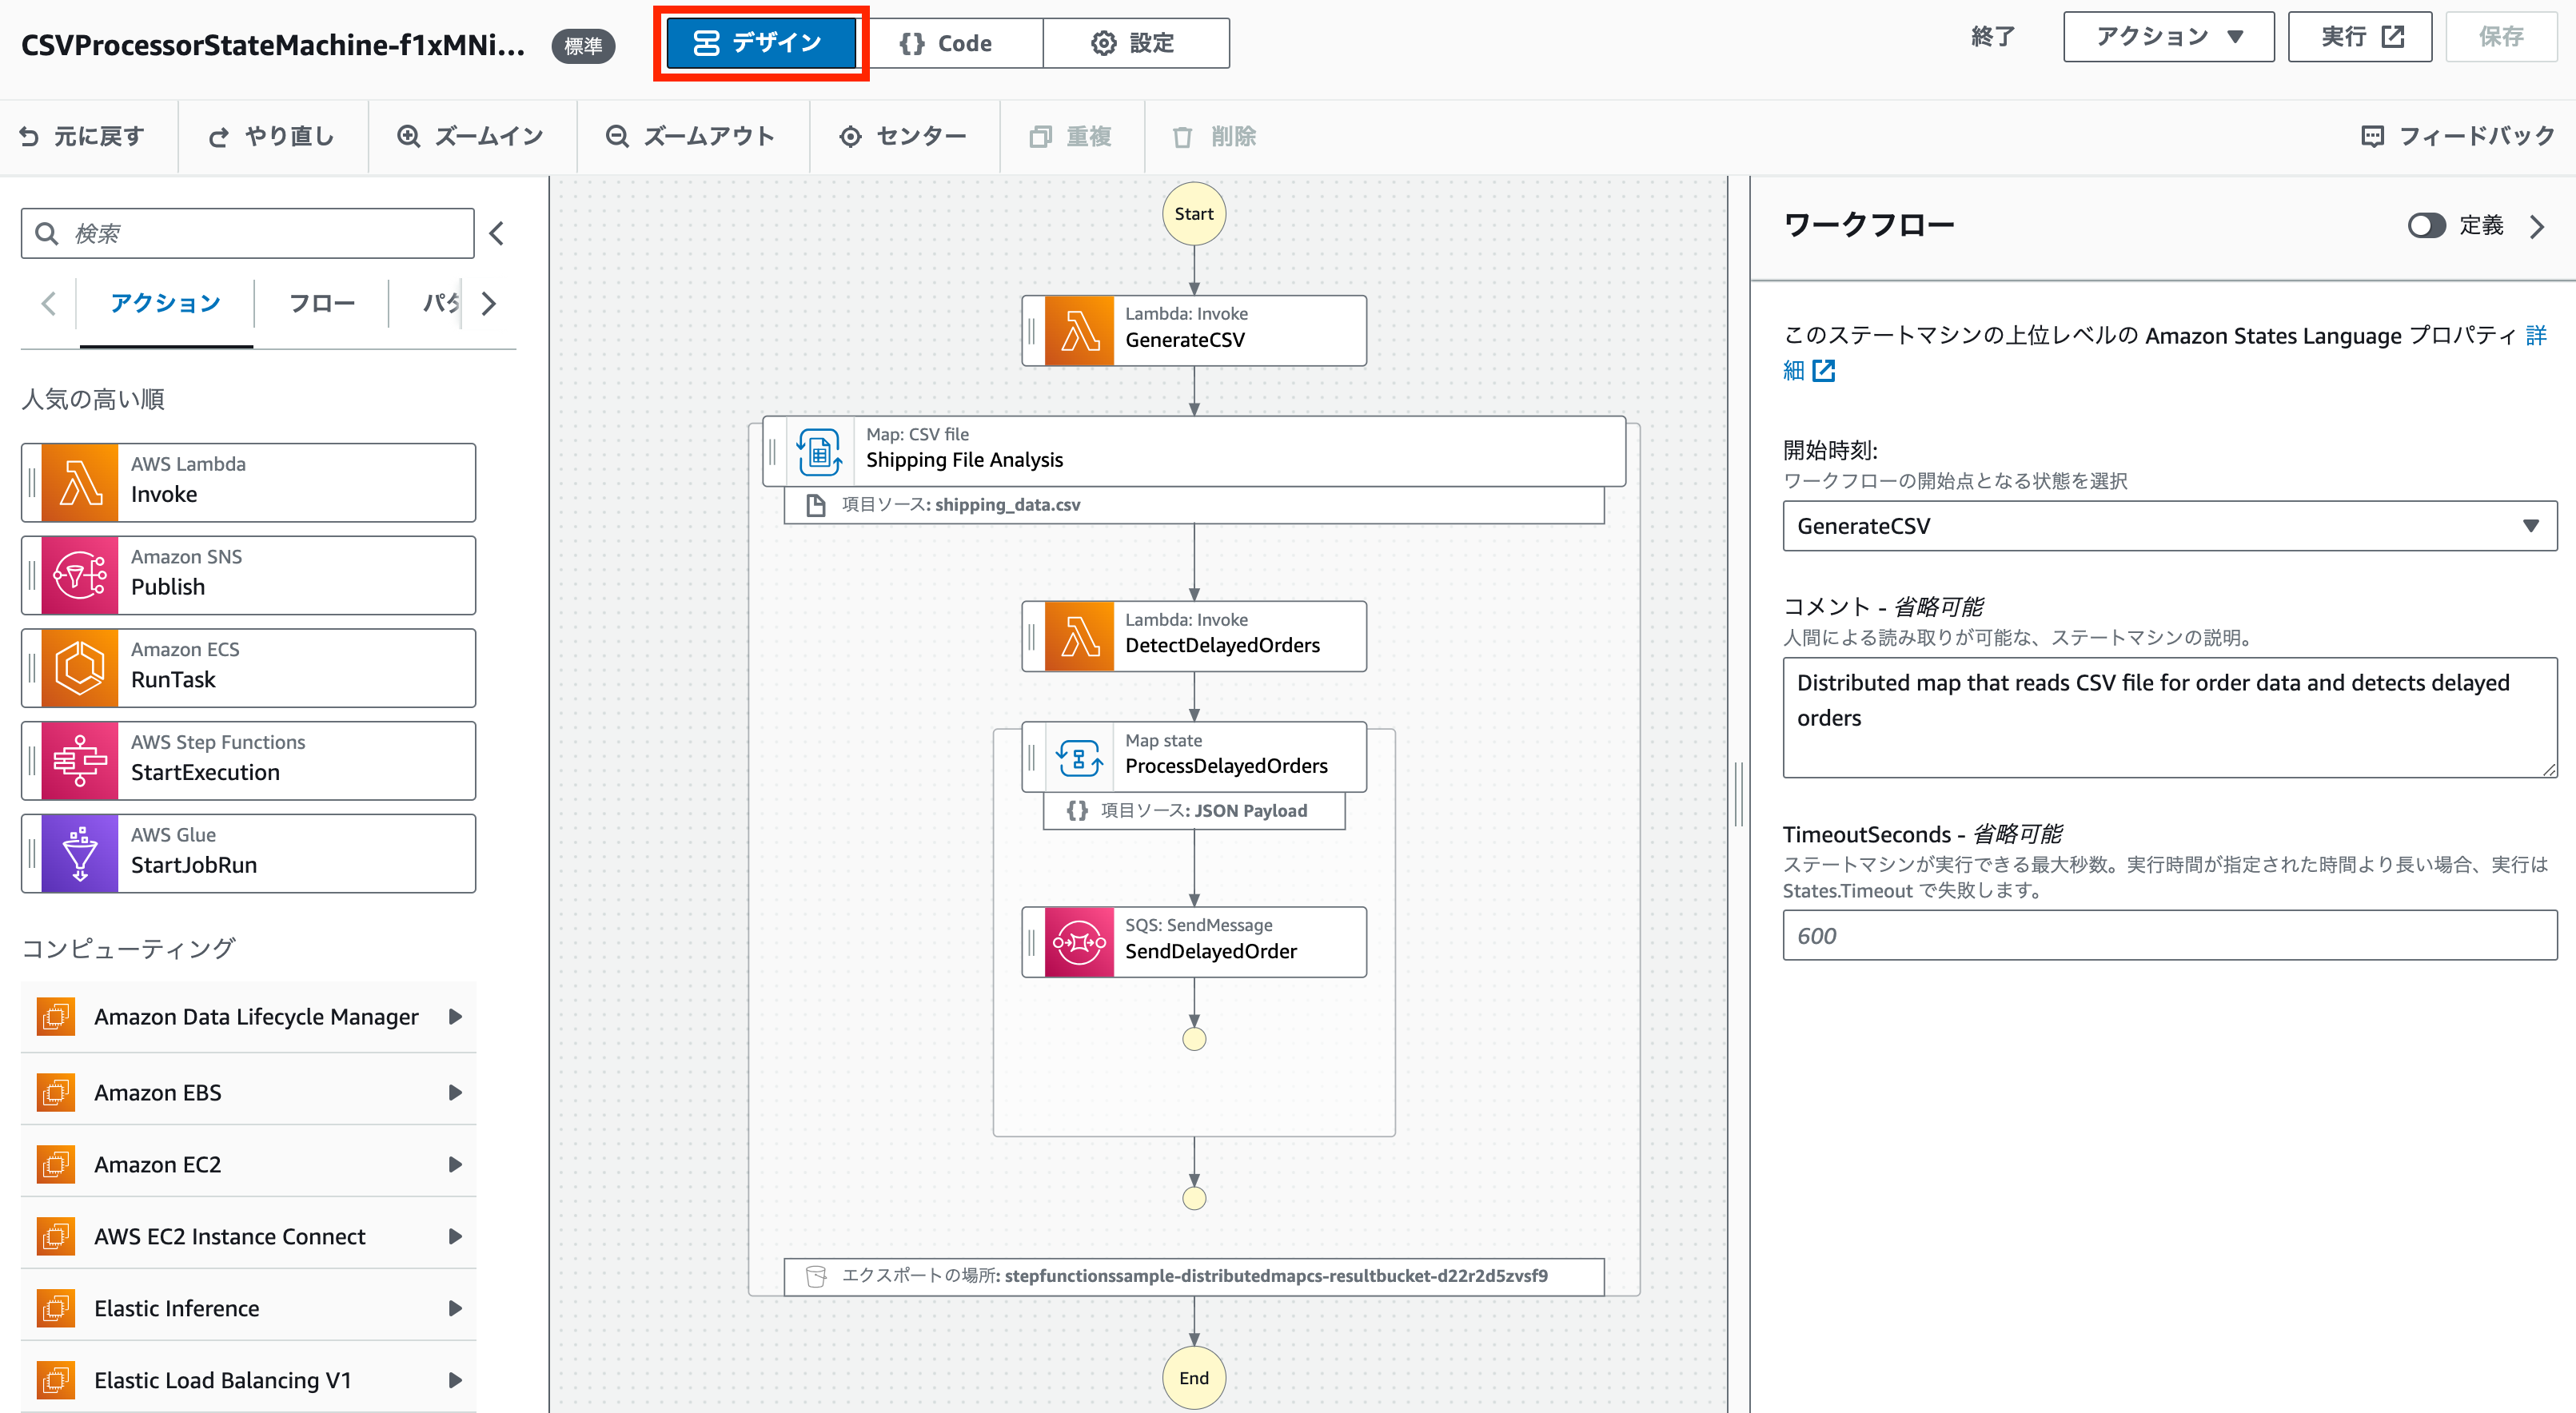
Task: Select the ProcessDelayedOrders Map state icon
Action: (1079, 757)
